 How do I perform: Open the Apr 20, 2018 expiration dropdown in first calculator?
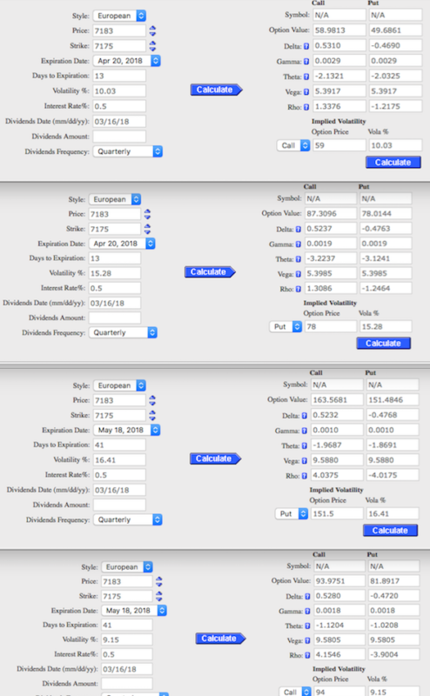(x=126, y=61)
